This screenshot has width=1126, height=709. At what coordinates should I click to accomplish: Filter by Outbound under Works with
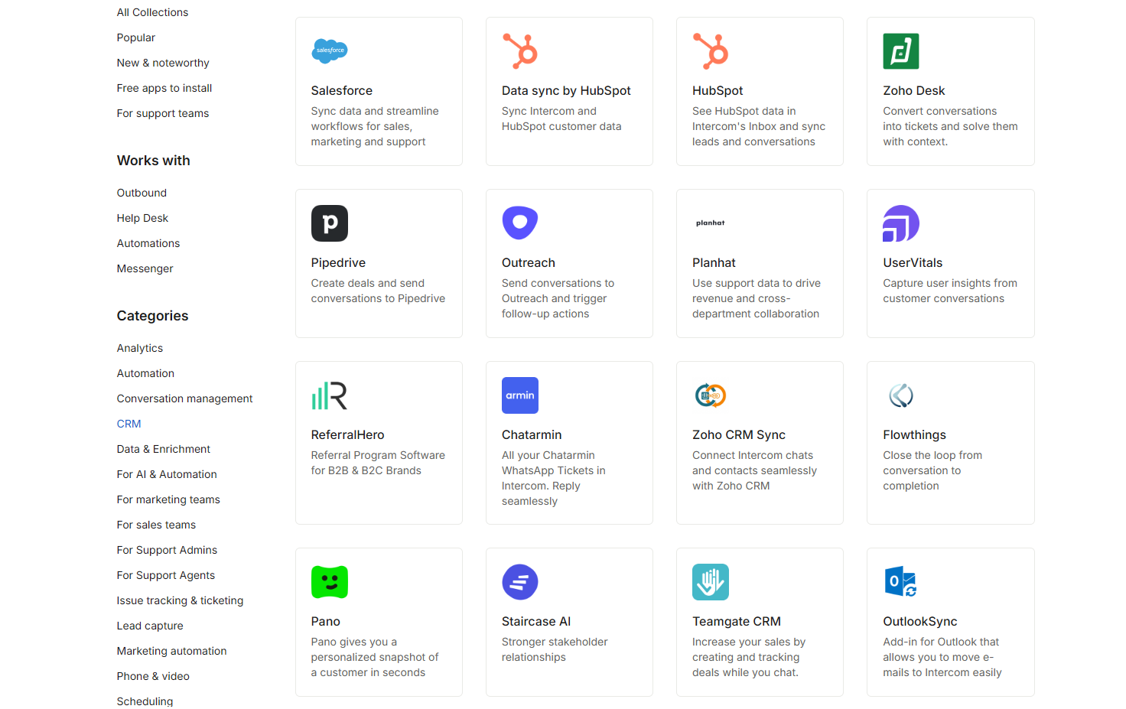pyautogui.click(x=142, y=193)
